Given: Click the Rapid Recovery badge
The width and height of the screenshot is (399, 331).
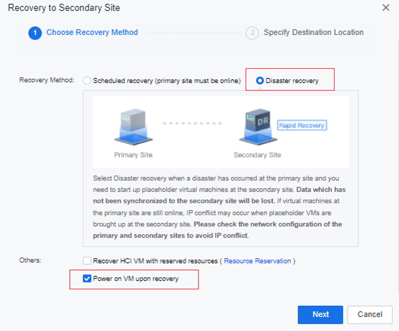Looking at the screenshot, I should point(302,125).
